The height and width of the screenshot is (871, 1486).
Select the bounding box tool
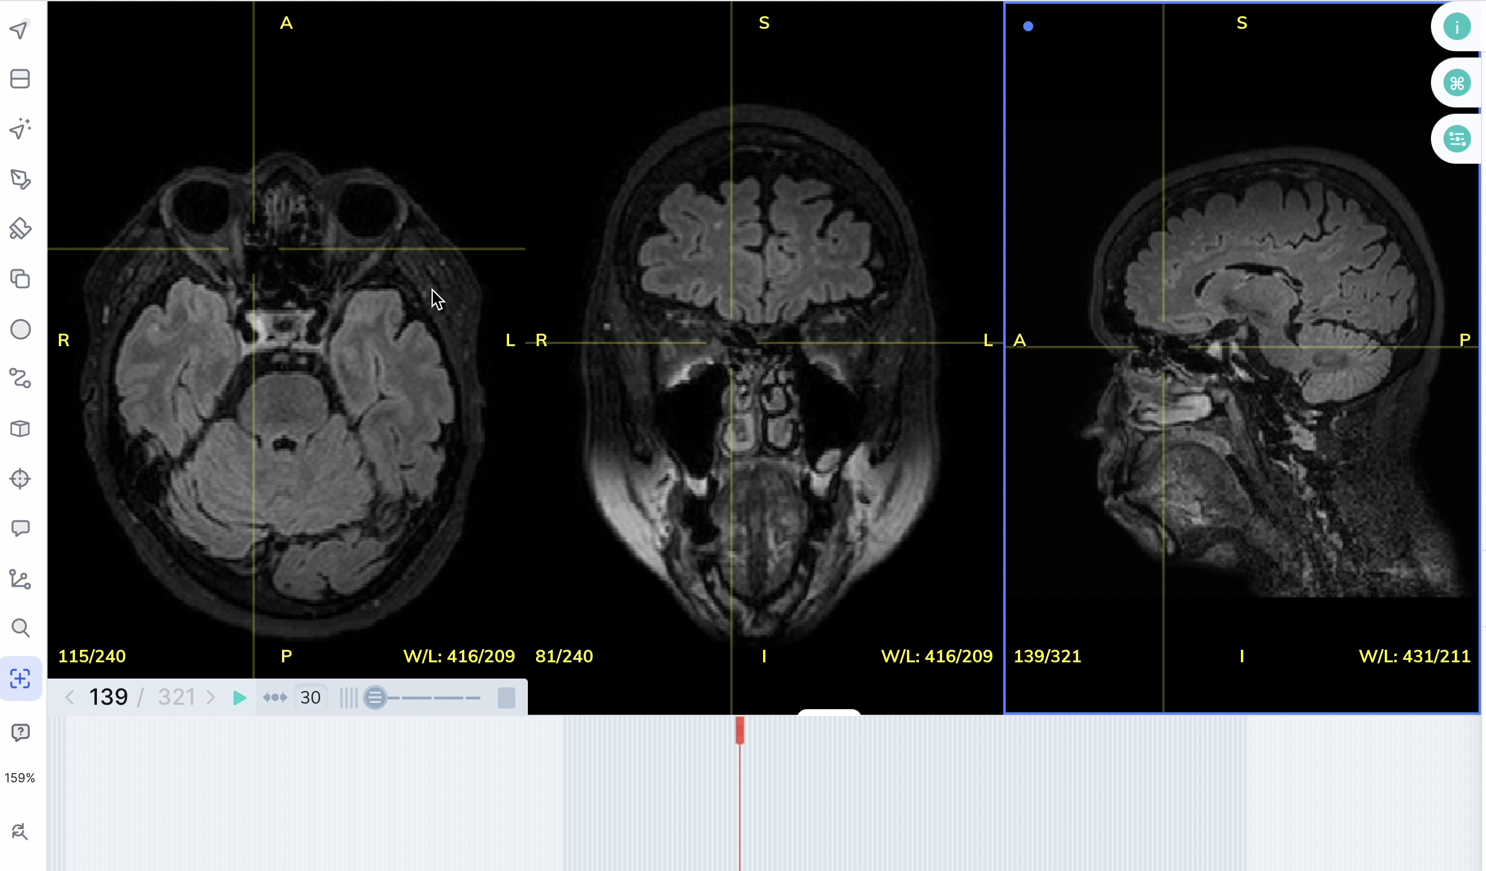tap(20, 79)
